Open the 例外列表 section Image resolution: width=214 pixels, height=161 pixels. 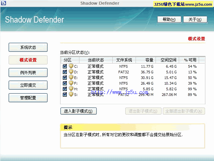pyautogui.click(x=28, y=72)
